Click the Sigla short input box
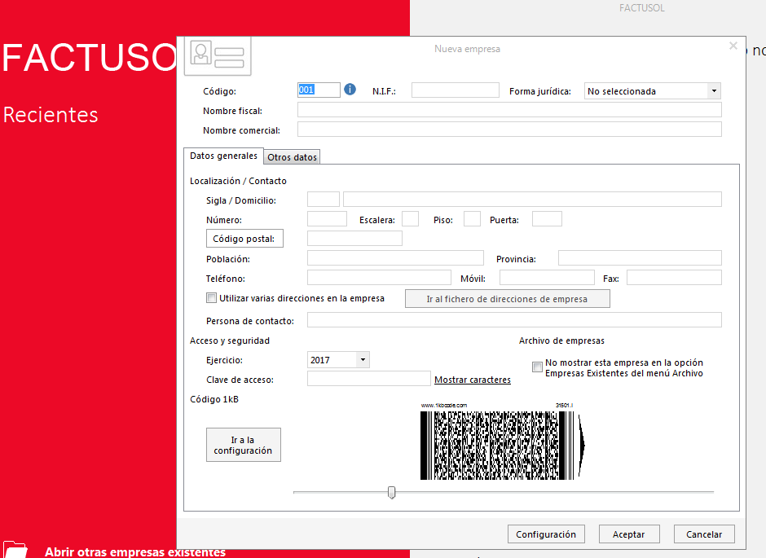This screenshot has width=766, height=558. (x=323, y=200)
